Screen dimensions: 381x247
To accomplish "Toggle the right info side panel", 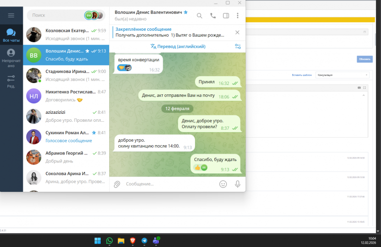I will coord(226,15).
